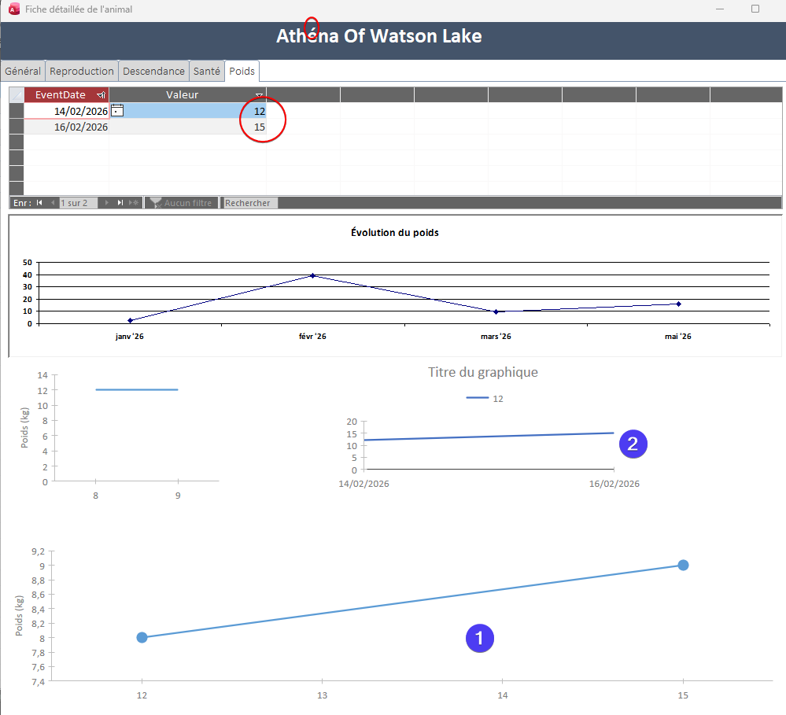Create a new blank record
Image resolution: width=786 pixels, height=715 pixels.
click(x=133, y=203)
